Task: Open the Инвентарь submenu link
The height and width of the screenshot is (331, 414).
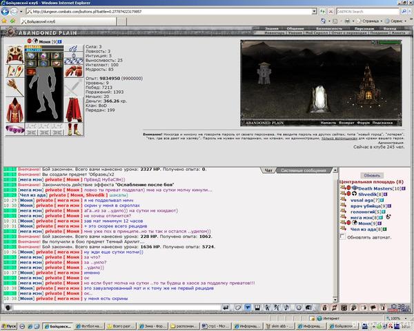Action: (x=275, y=32)
